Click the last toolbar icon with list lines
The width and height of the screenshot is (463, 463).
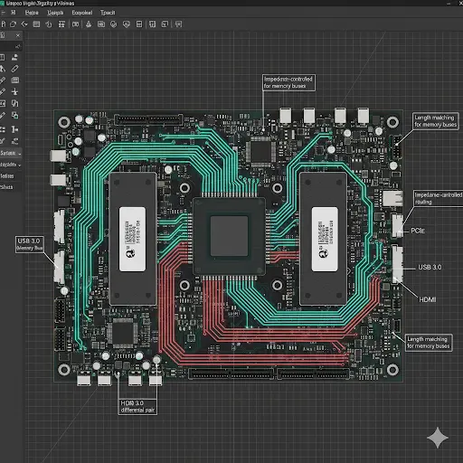(178, 24)
